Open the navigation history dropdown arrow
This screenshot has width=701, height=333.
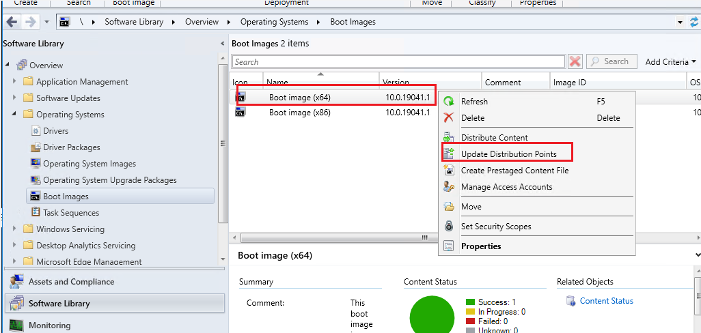pyautogui.click(x=47, y=22)
